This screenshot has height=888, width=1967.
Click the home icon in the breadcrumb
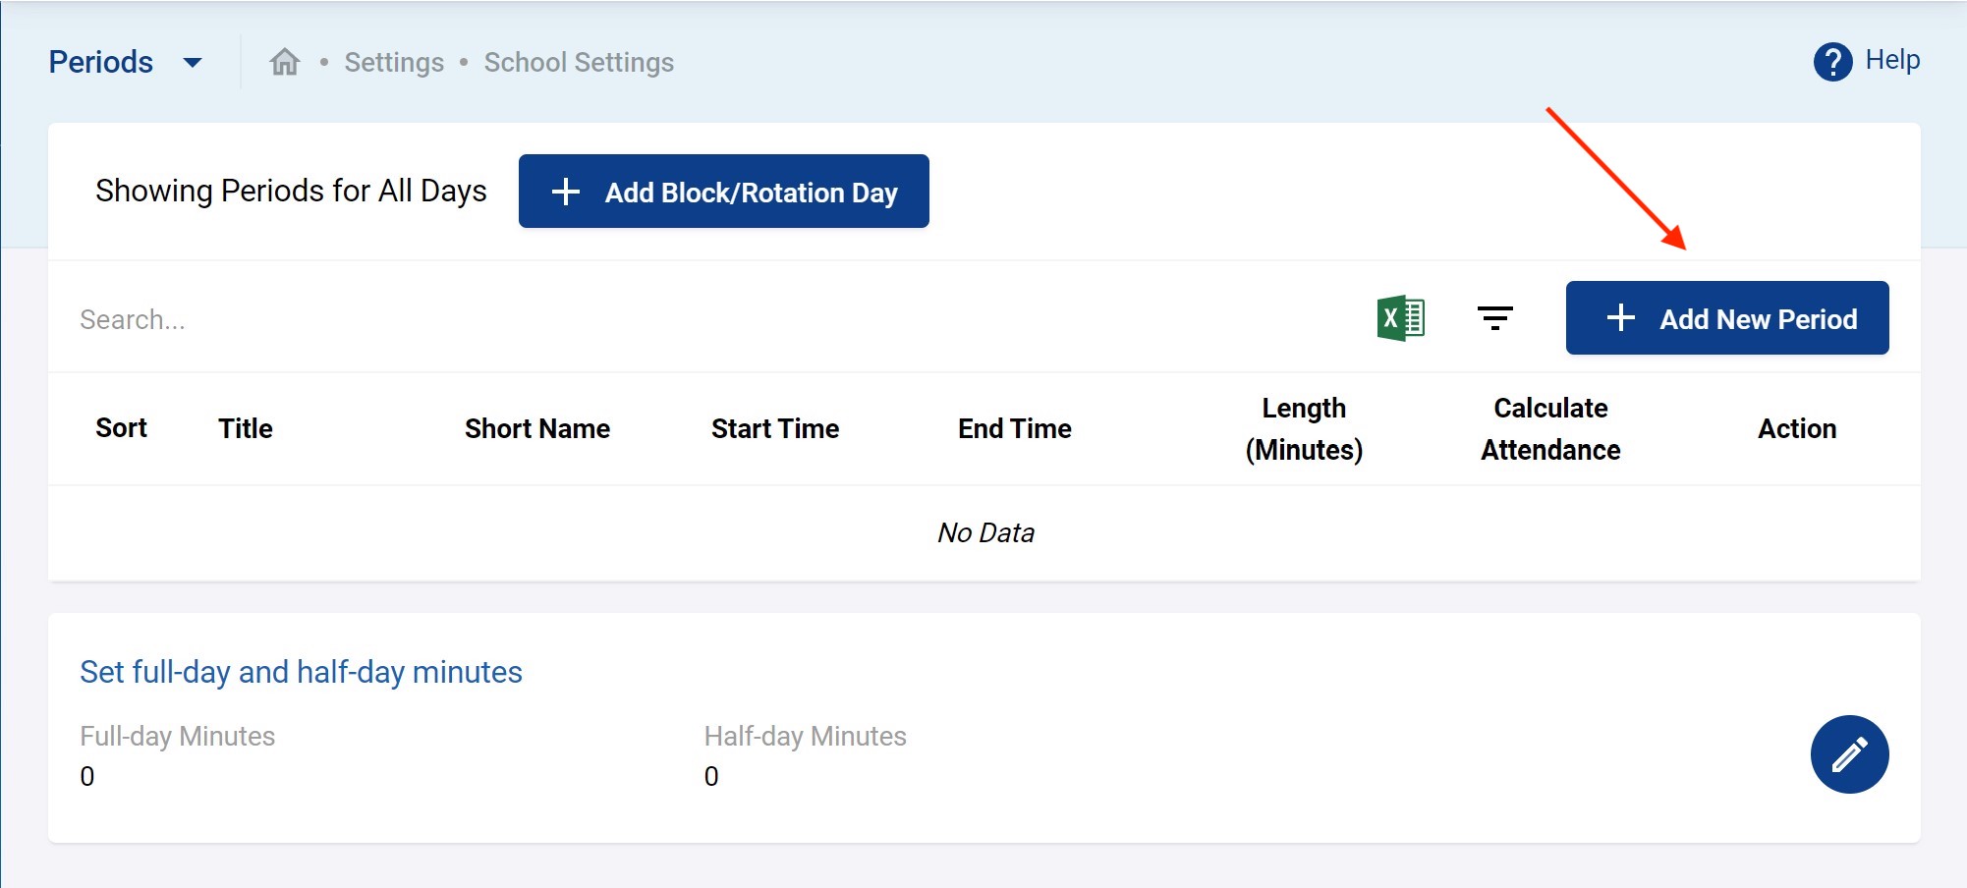pos(285,62)
